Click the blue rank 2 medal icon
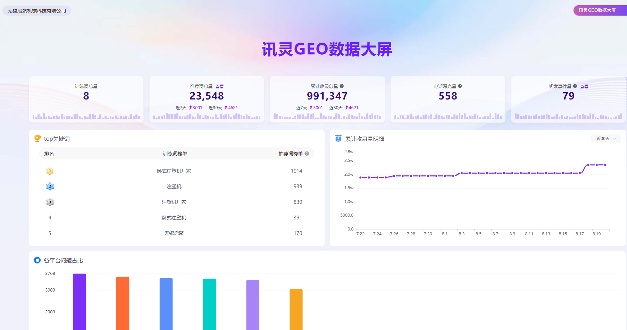Image resolution: width=627 pixels, height=330 pixels. click(50, 186)
